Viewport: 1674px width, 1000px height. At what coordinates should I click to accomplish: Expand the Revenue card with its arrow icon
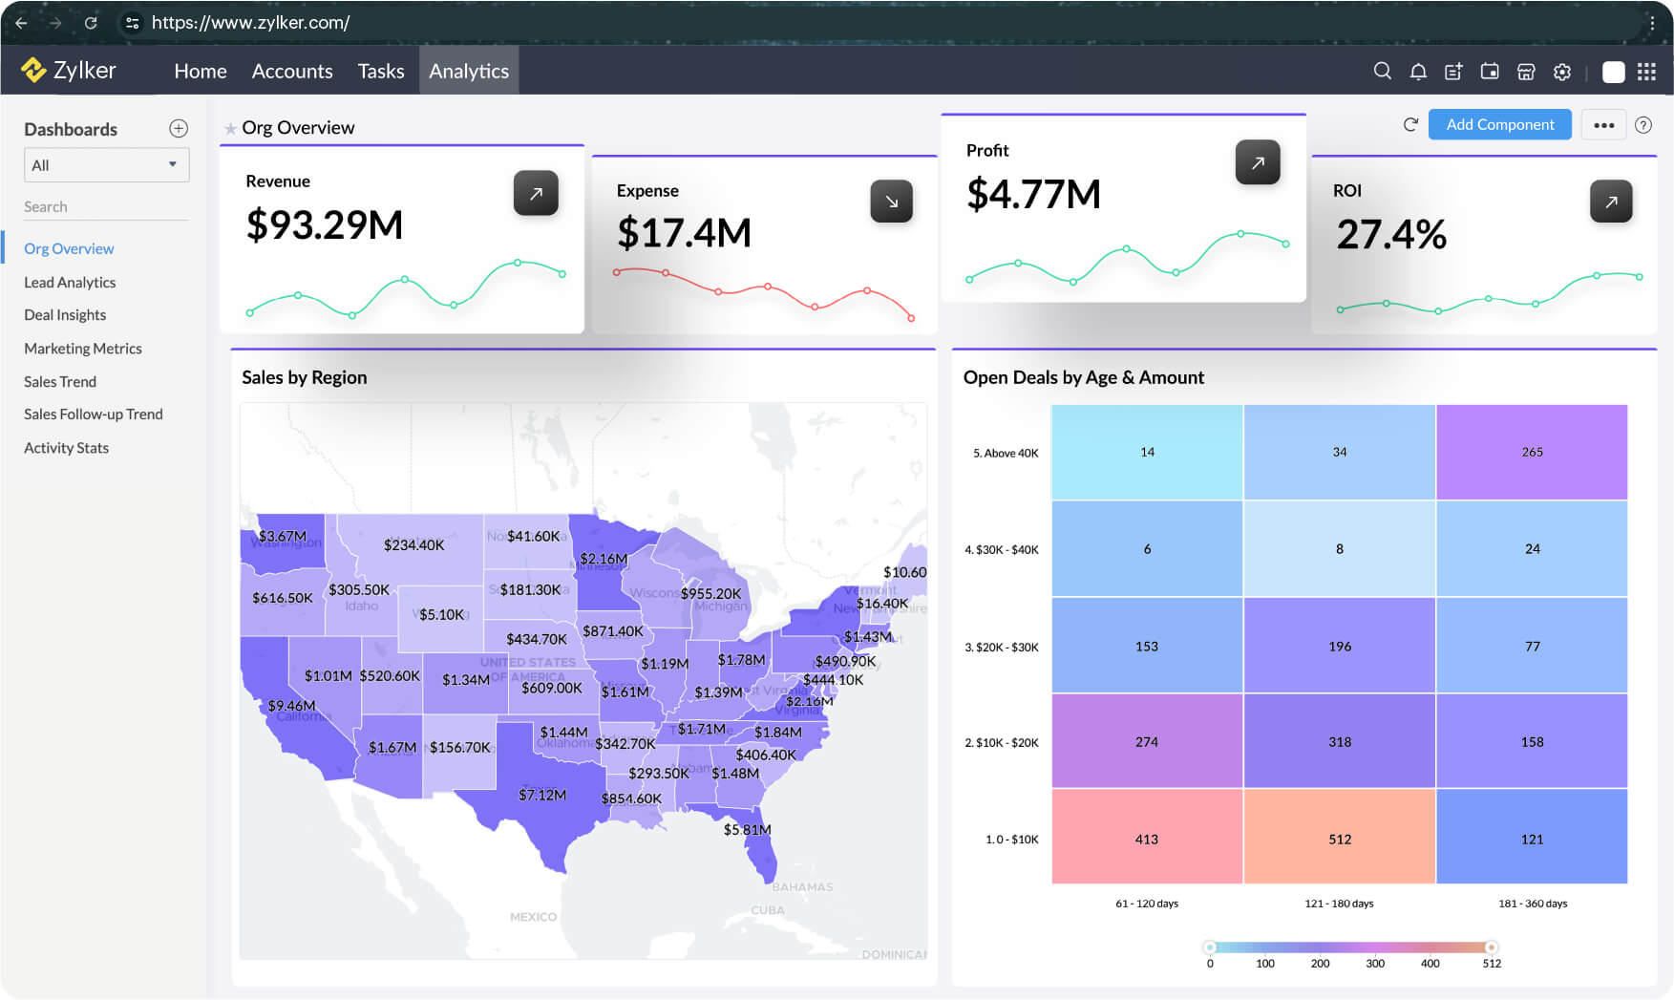(537, 193)
